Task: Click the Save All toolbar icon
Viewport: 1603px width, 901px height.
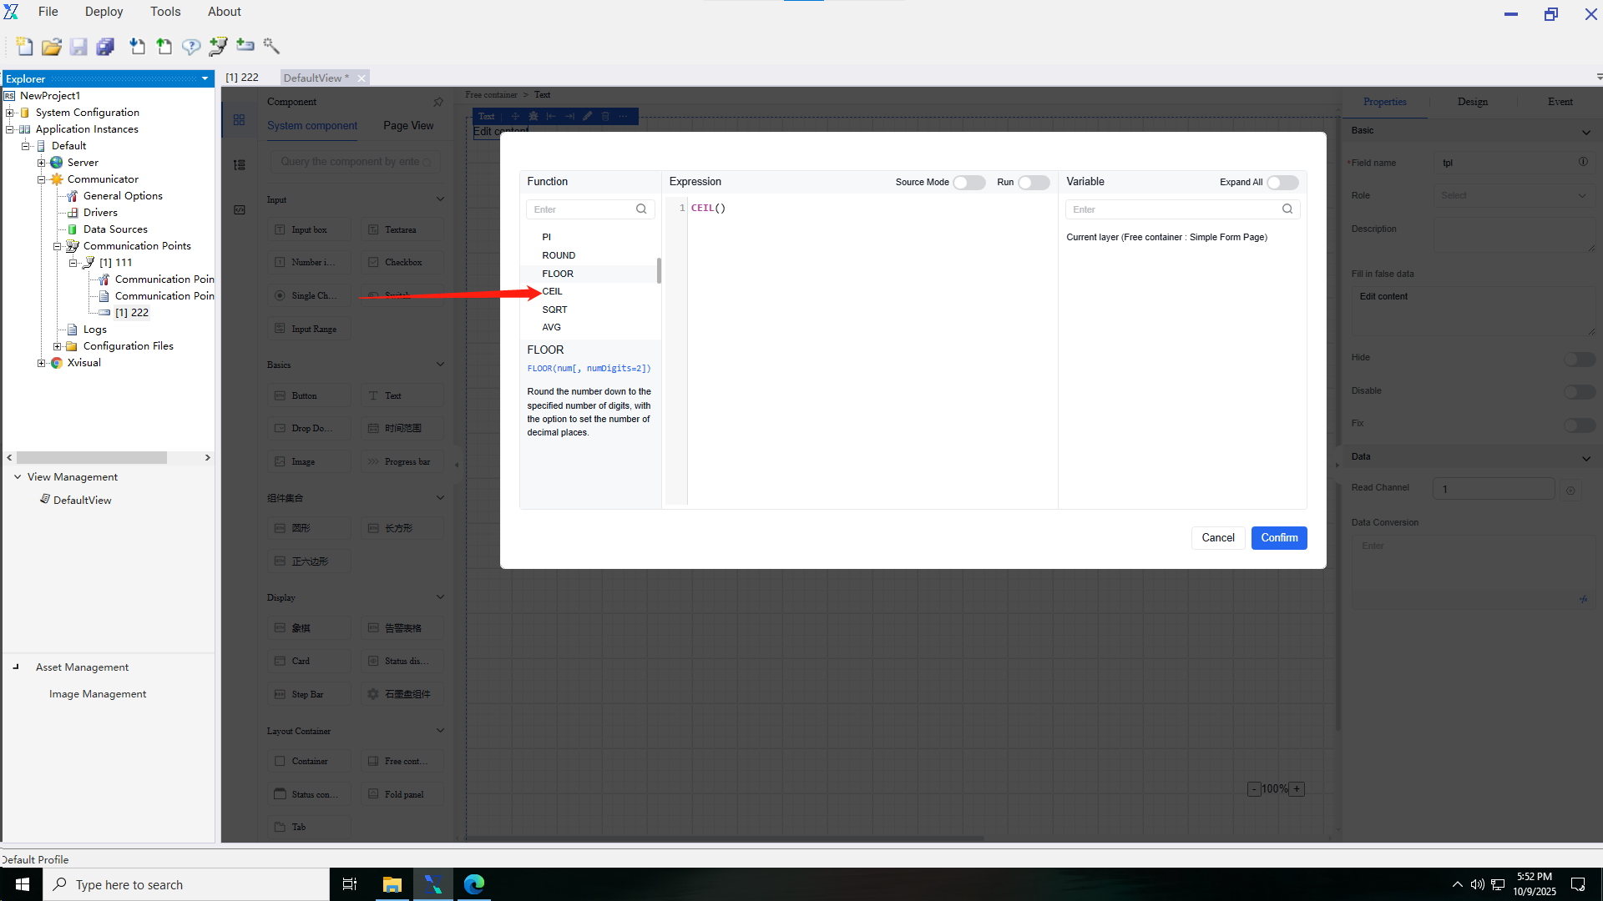Action: [105, 47]
